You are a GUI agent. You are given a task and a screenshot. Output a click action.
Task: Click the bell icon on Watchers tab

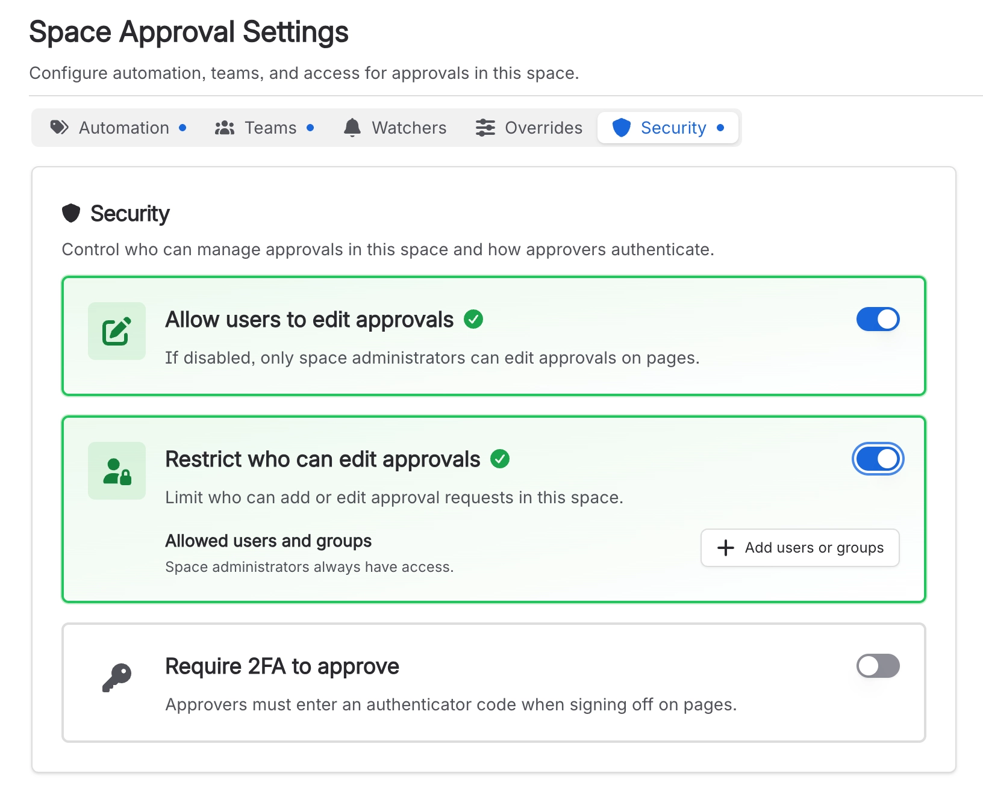pos(352,128)
